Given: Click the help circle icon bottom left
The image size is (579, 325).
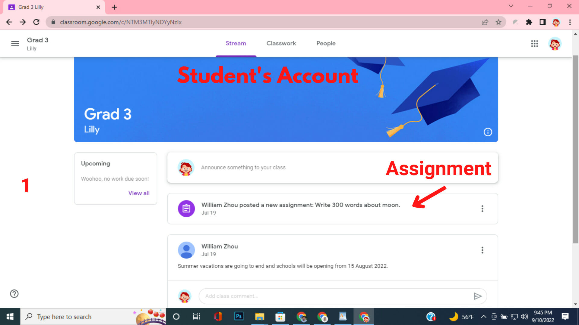Looking at the screenshot, I should point(14,294).
